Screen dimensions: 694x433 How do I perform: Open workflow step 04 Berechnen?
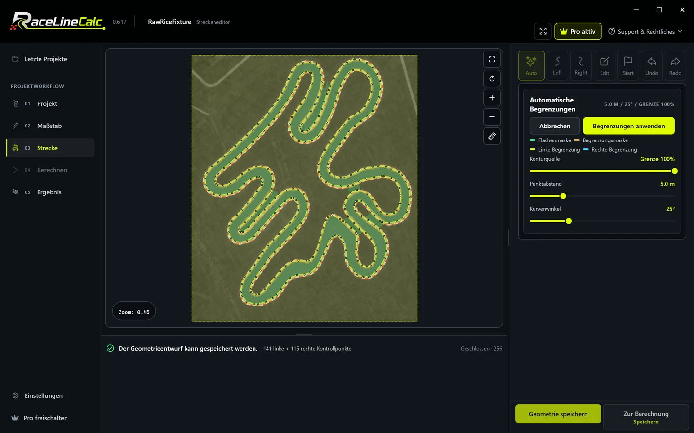pos(51,170)
